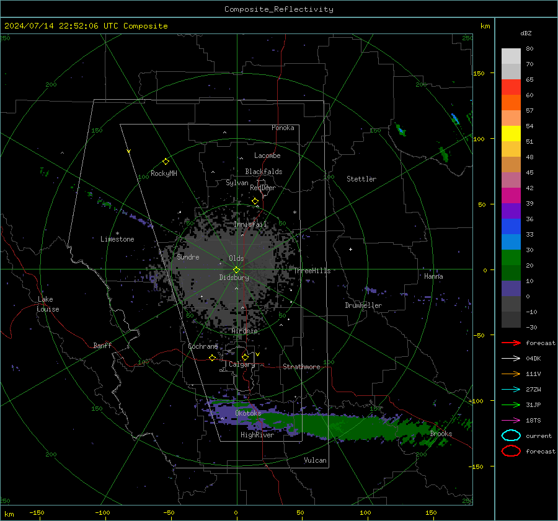Select the purple-blue swatch between 10 and 0

(x=511, y=289)
